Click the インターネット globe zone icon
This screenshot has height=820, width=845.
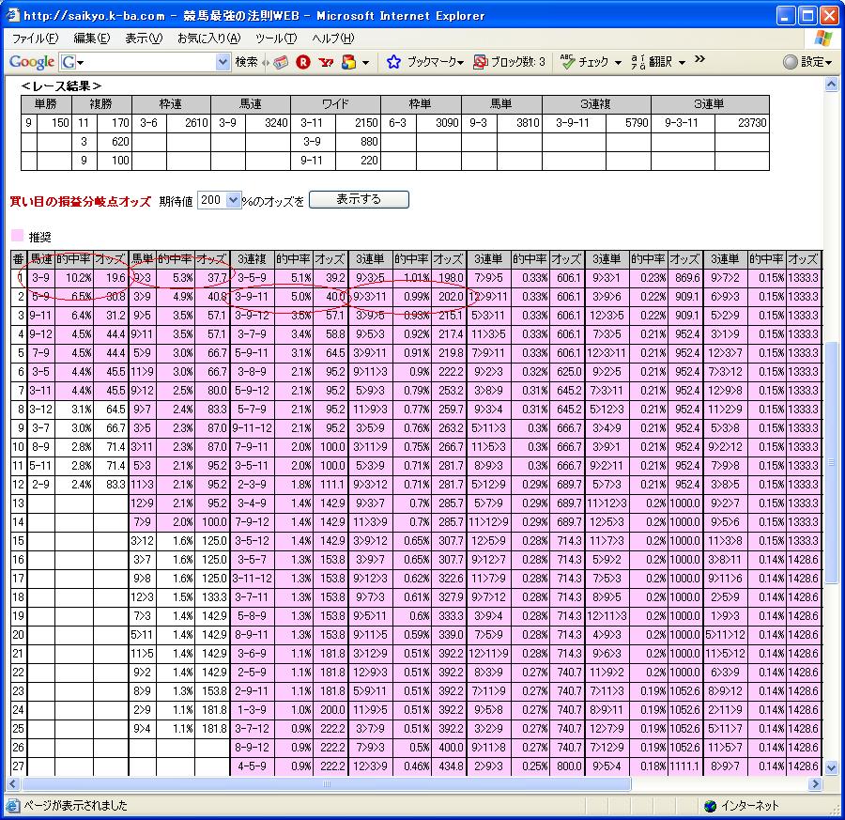(711, 806)
